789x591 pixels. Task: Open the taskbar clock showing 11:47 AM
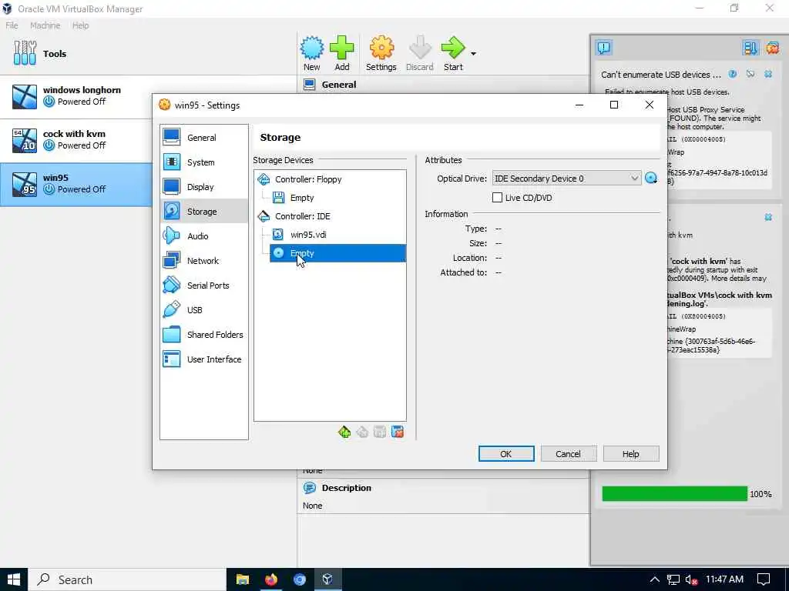click(724, 579)
